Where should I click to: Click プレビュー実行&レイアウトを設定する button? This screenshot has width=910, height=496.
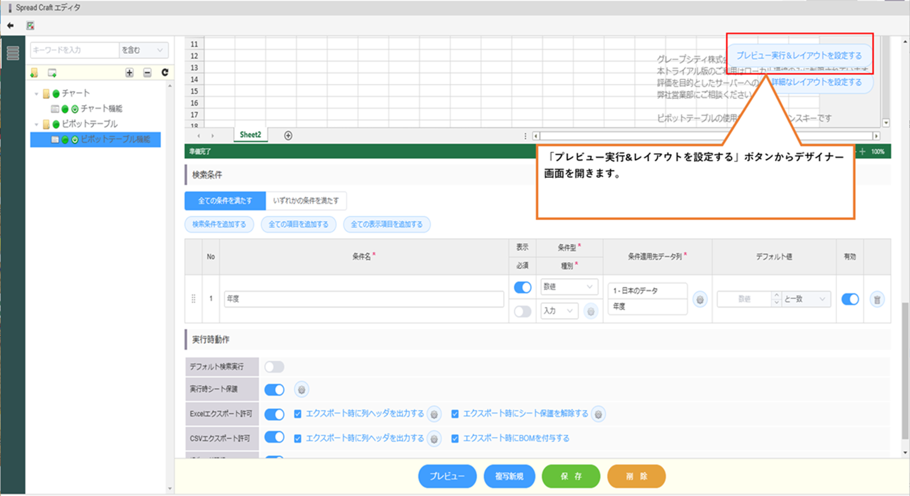[799, 56]
